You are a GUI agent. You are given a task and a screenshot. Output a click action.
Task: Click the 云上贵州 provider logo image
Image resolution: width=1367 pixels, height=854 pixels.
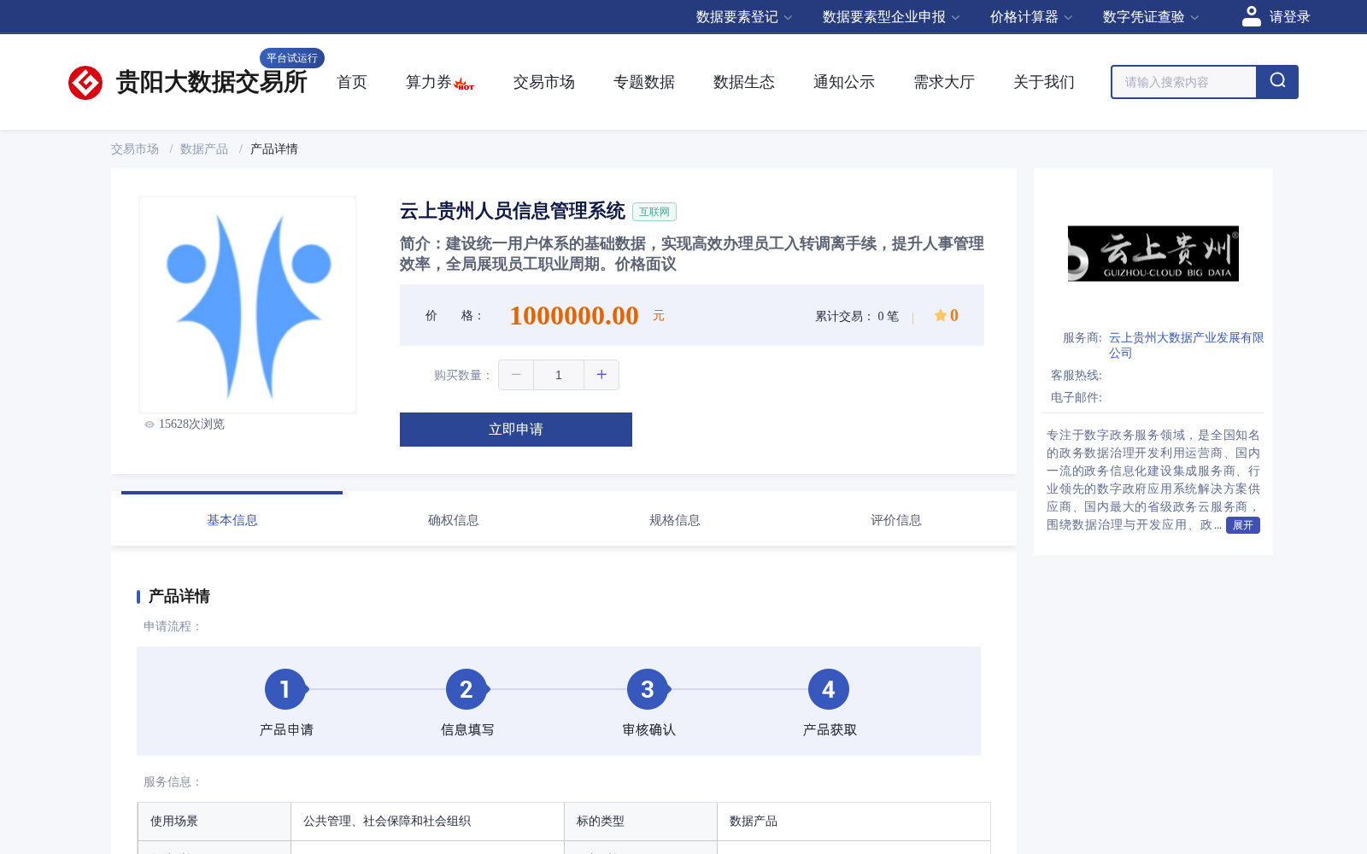pos(1153,254)
